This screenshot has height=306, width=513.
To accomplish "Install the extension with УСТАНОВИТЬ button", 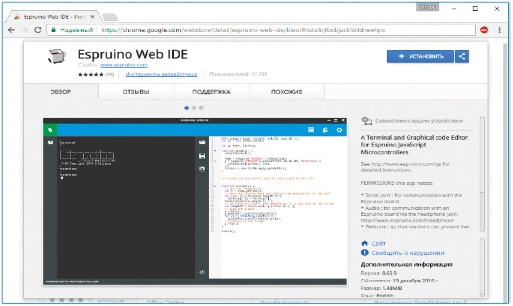I will click(420, 56).
